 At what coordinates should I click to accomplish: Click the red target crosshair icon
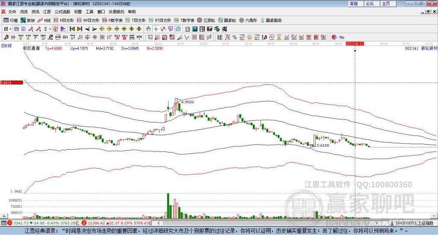point(87,37)
